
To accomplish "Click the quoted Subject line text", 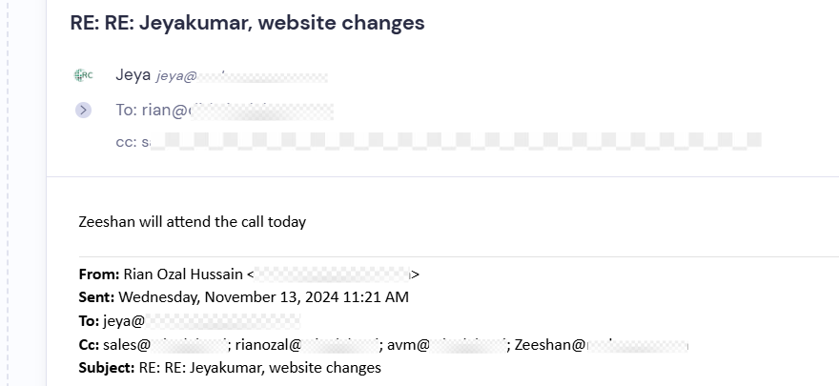I will point(260,368).
